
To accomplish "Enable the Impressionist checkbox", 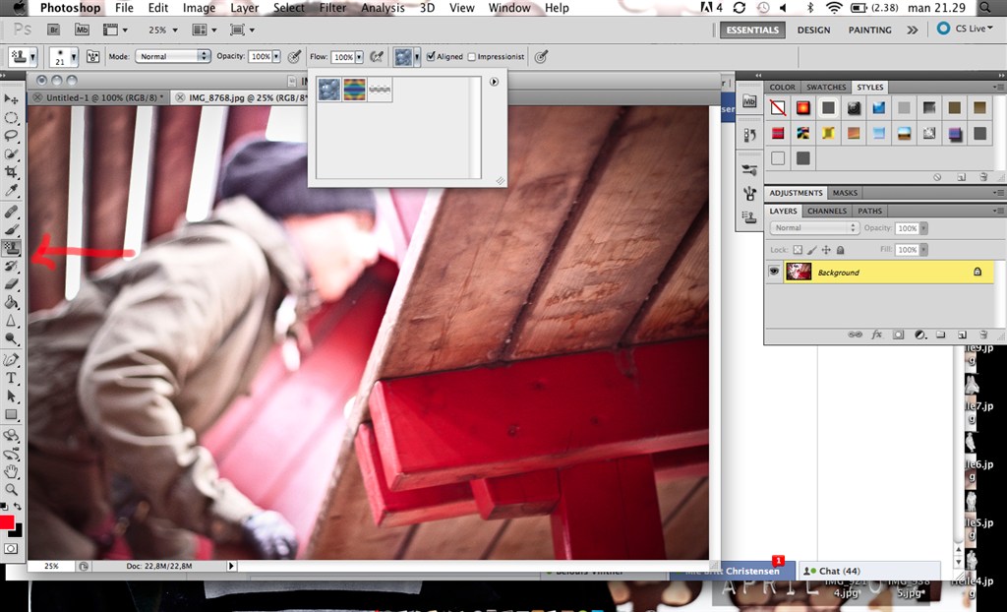I will [472, 56].
